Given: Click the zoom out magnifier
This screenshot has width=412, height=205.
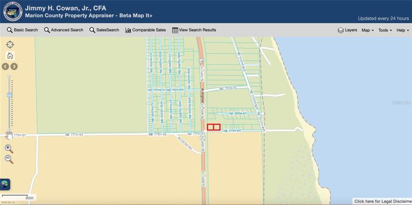Looking at the screenshot, I should click(9, 159).
